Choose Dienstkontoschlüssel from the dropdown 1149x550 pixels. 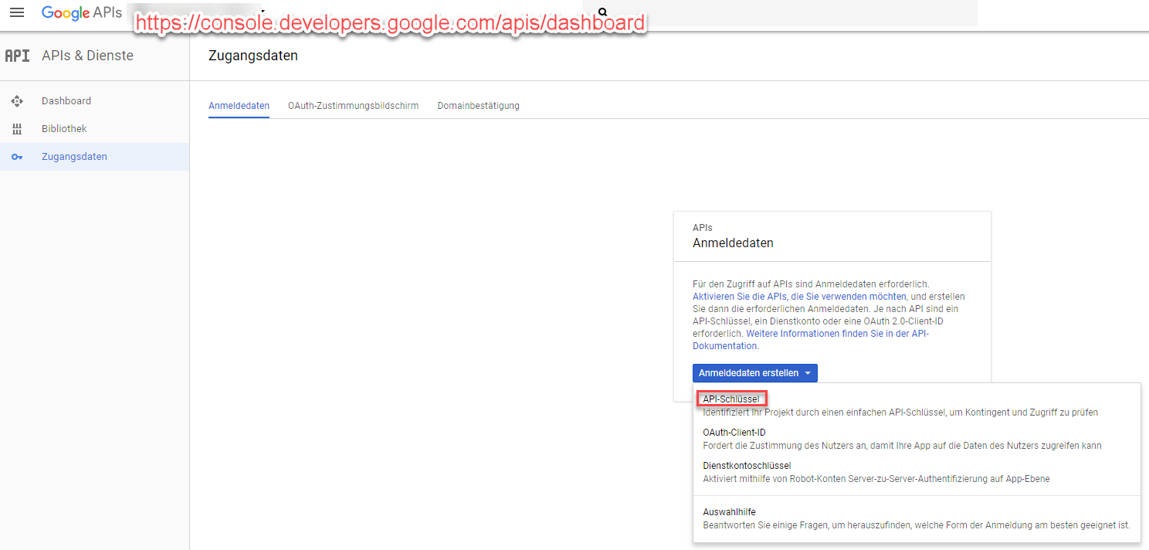click(747, 466)
